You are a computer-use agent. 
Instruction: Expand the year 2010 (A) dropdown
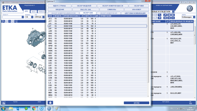[43, 17]
